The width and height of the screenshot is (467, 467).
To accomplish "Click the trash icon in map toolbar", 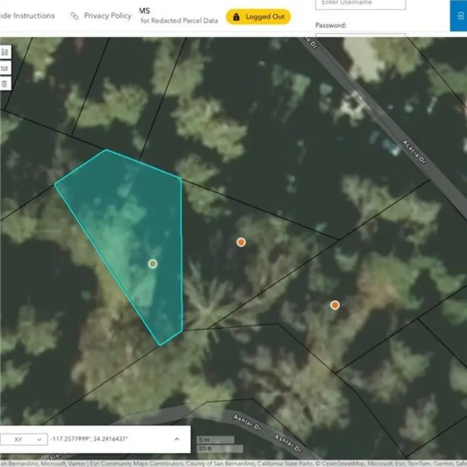I will pyautogui.click(x=4, y=84).
